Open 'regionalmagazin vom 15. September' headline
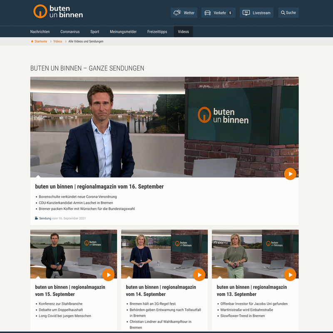Viewport: 333px width, 333px height. click(x=70, y=291)
